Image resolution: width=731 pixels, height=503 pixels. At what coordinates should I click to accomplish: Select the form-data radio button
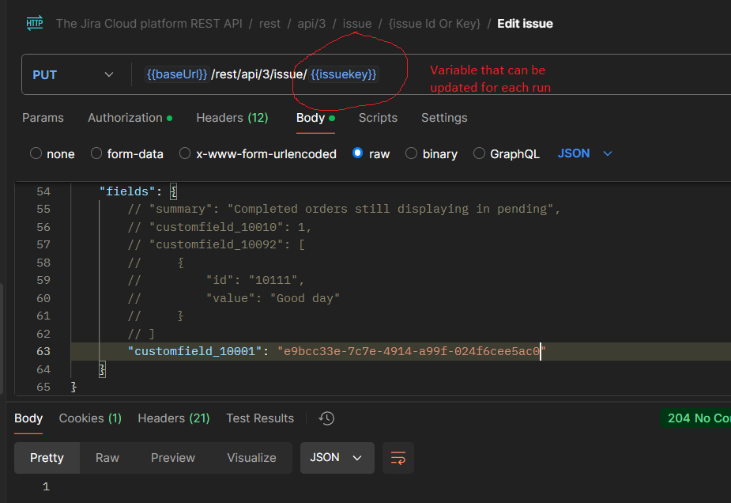pos(96,153)
